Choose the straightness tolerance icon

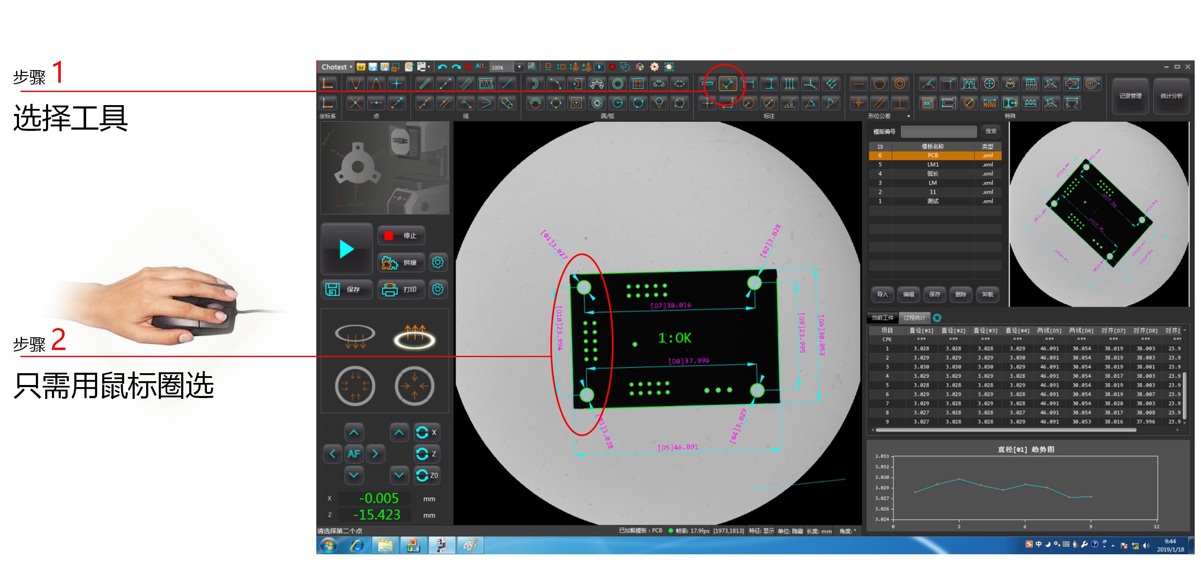coord(859,84)
